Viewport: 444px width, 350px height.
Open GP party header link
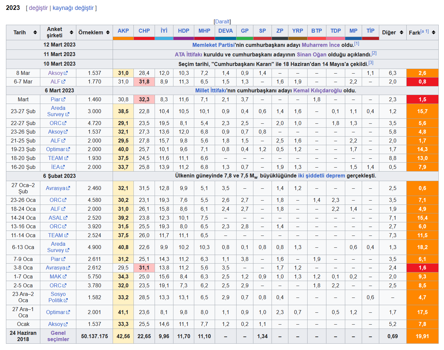click(245, 31)
